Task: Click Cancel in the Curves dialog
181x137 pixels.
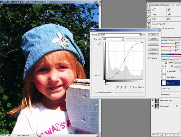Action: coord(153,39)
